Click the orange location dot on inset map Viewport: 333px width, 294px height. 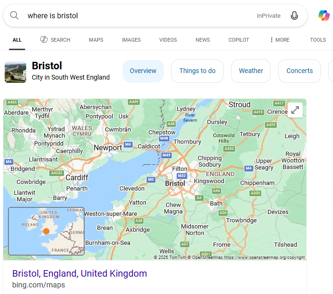click(x=46, y=231)
